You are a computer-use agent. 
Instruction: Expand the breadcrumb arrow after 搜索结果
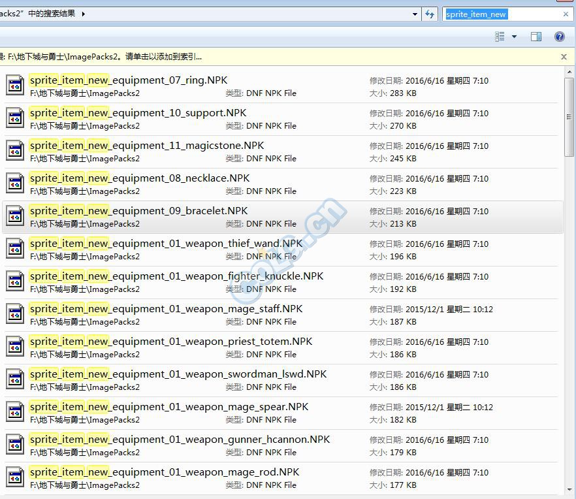tap(84, 14)
